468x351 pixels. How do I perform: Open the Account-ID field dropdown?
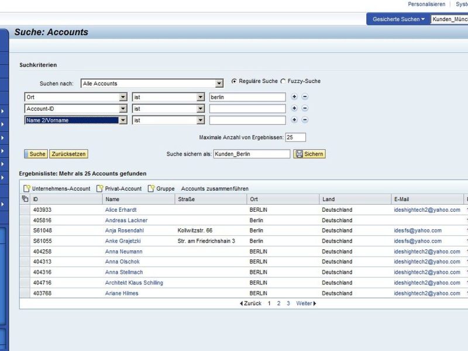(123, 109)
